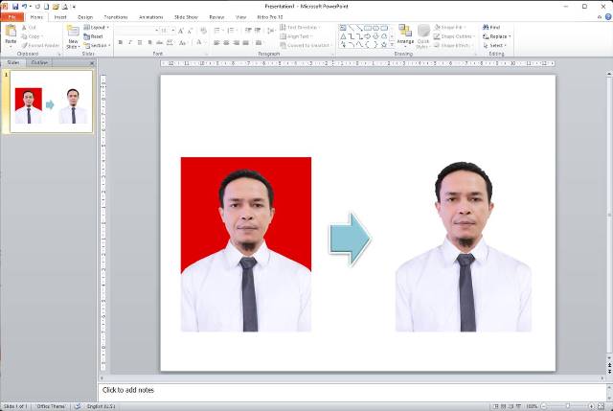Viewport: 613px width, 411px height.
Task: Select the Isosceles Triangle shape
Action: (x=343, y=36)
